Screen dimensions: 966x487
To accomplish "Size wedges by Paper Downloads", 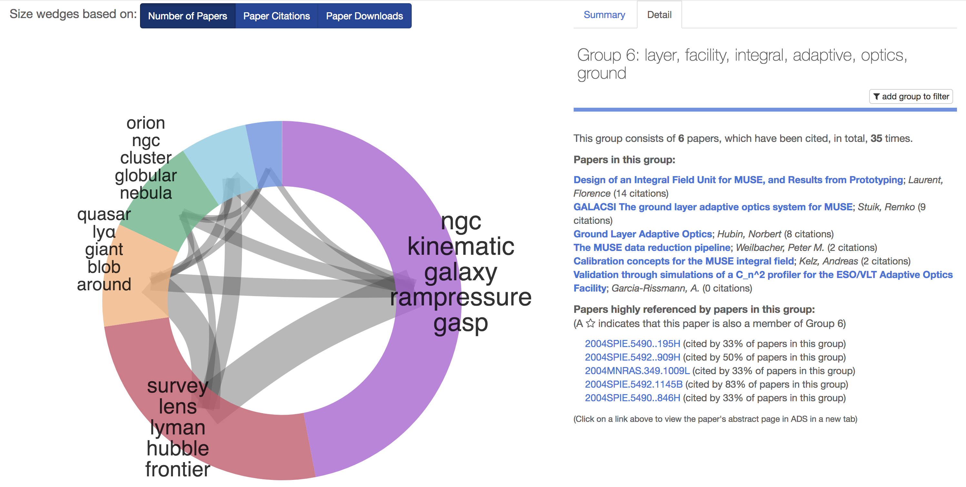I will click(x=364, y=16).
